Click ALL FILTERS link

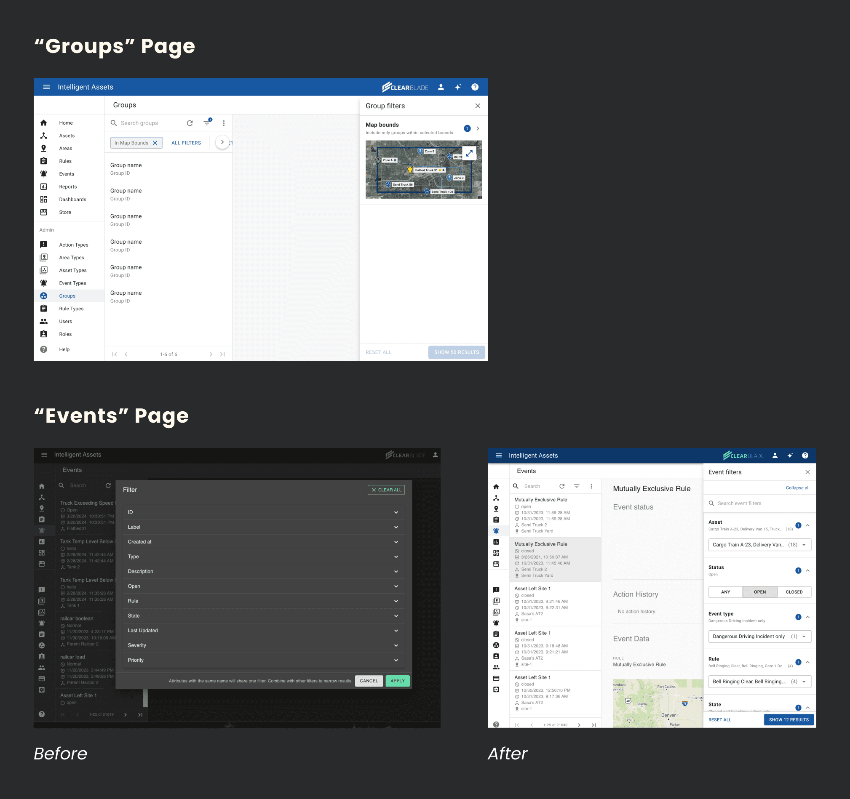tap(186, 143)
